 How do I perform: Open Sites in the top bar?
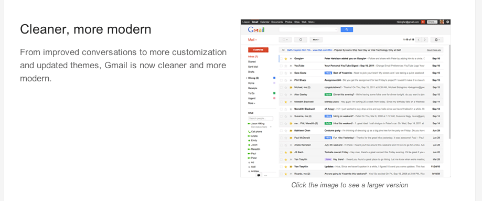pos(297,22)
